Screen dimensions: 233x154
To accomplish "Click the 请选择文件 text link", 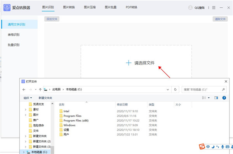I will click(144, 63).
